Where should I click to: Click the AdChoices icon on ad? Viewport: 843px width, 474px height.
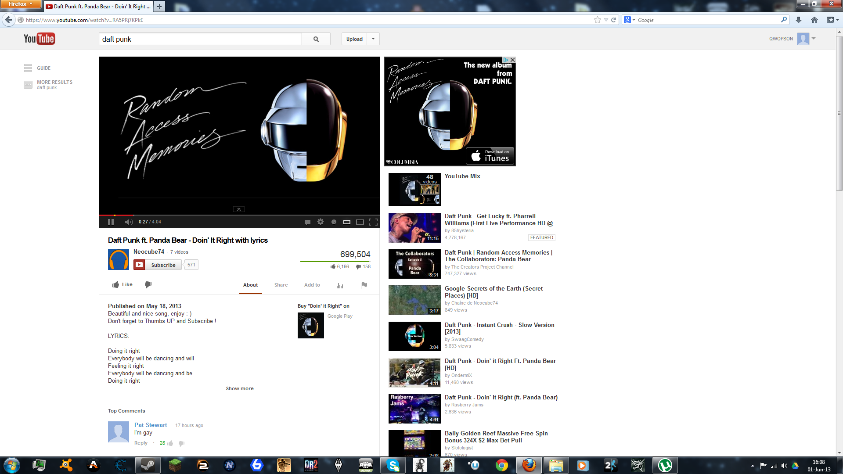(x=506, y=60)
